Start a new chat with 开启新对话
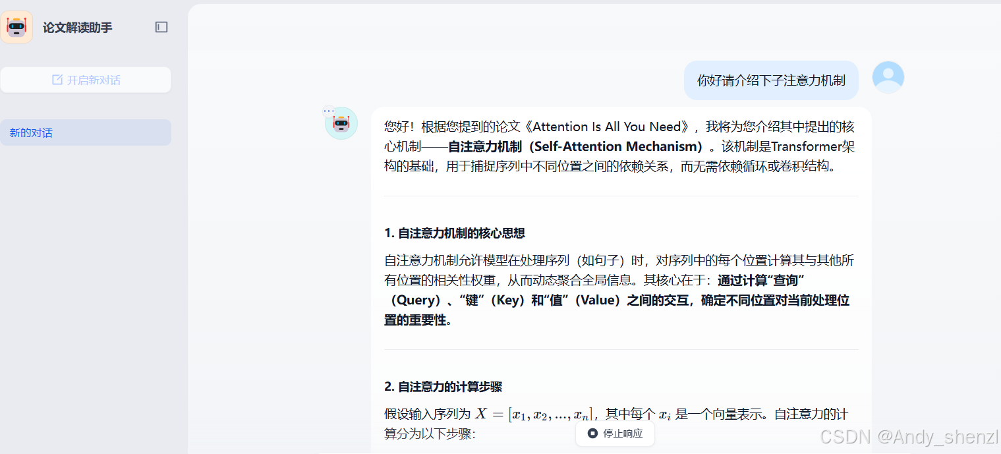1001x454 pixels. [x=86, y=79]
